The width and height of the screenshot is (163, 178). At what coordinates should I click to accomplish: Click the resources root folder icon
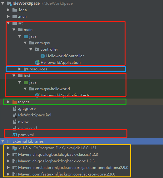click(26, 69)
